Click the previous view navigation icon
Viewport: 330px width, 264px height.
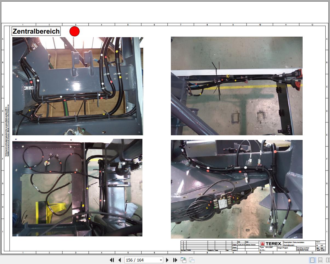[183, 260]
